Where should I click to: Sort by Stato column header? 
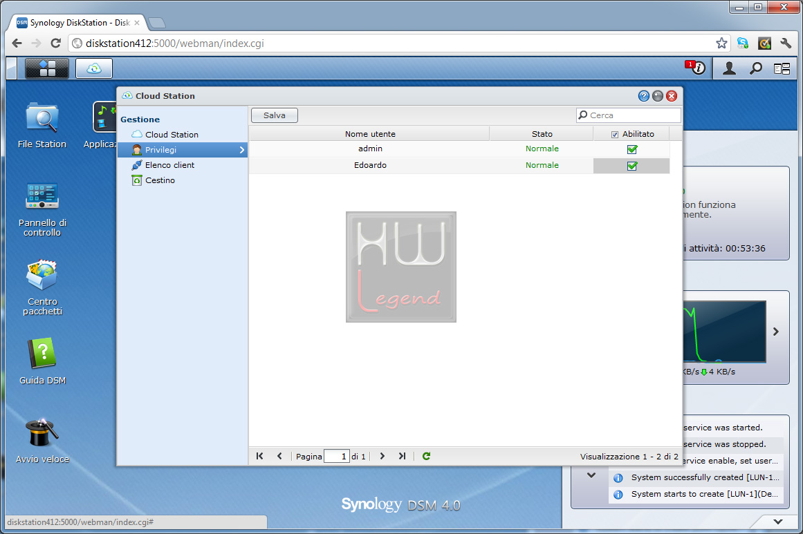point(542,134)
